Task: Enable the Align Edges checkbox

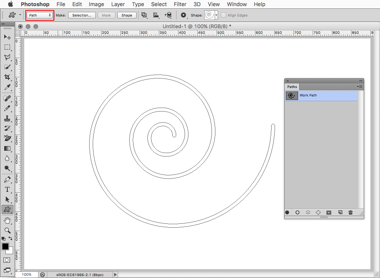Action: point(223,15)
